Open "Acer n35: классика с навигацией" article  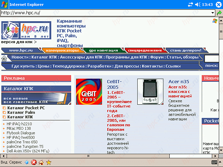[x=180, y=92]
